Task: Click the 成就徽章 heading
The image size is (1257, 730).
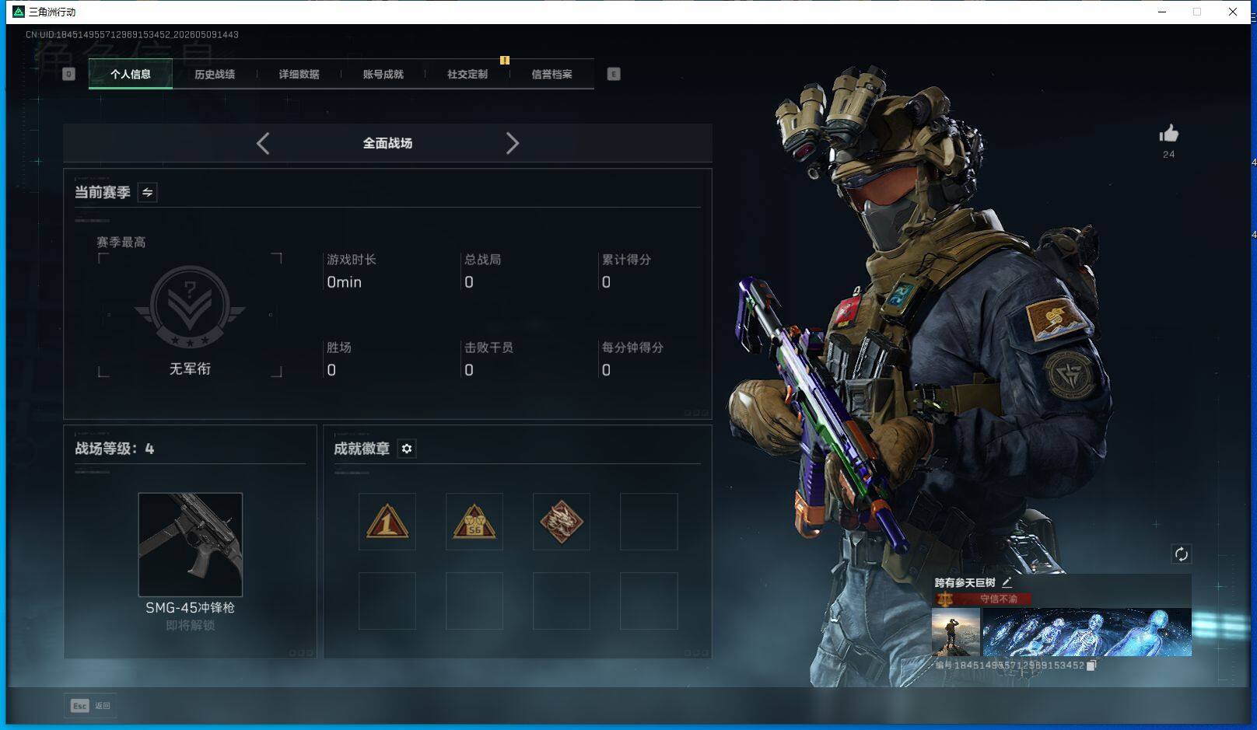Action: click(x=361, y=449)
